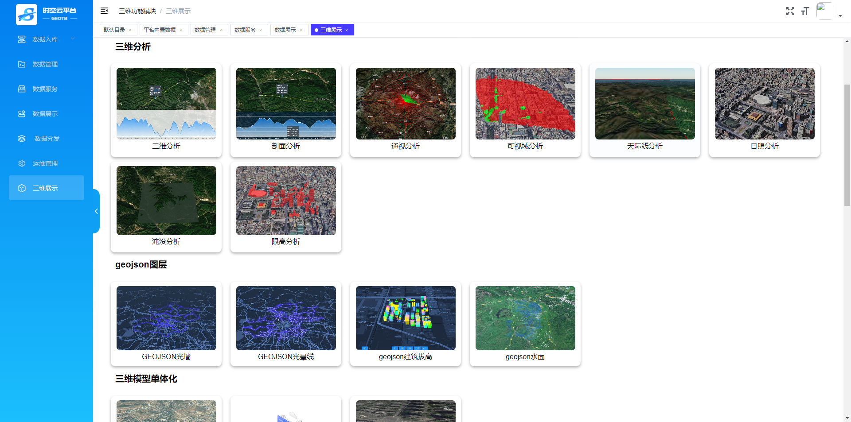This screenshot has width=851, height=422.
Task: Open the 剖面分析 card
Action: tap(286, 110)
